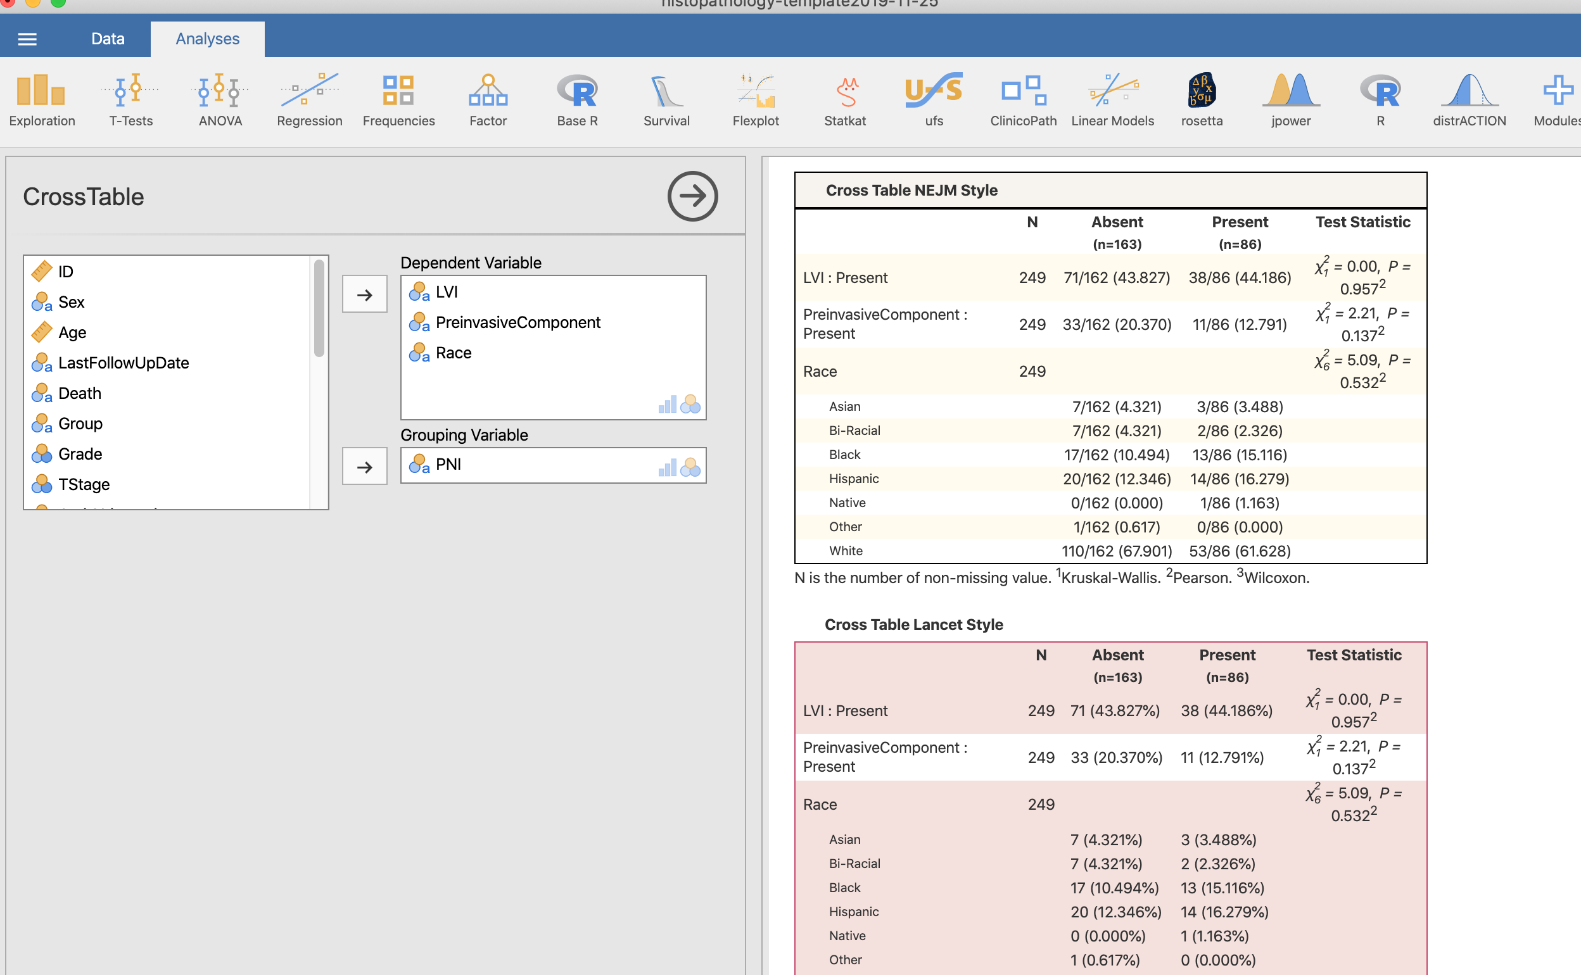This screenshot has width=1581, height=975.
Task: Open the ANOVA analyses icon
Action: coord(220,99)
